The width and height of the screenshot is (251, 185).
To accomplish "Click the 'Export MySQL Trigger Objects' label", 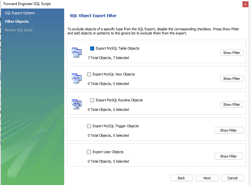I will point(116,126).
